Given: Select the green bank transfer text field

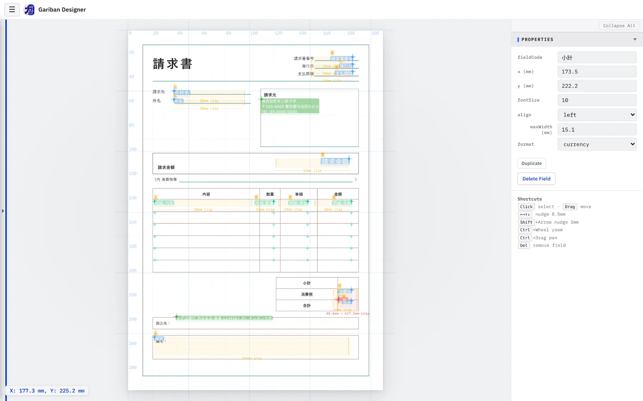Looking at the screenshot, I should [224, 318].
